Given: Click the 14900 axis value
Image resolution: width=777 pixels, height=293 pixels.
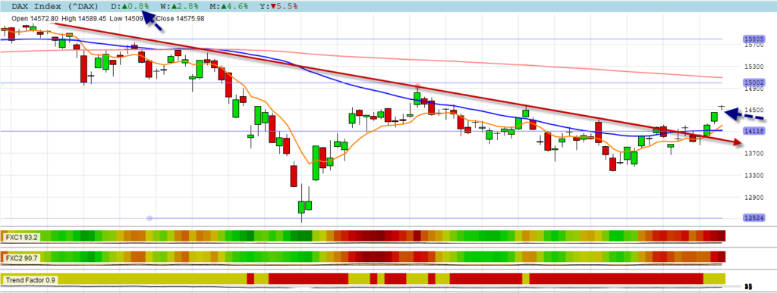Looking at the screenshot, I should point(754,89).
